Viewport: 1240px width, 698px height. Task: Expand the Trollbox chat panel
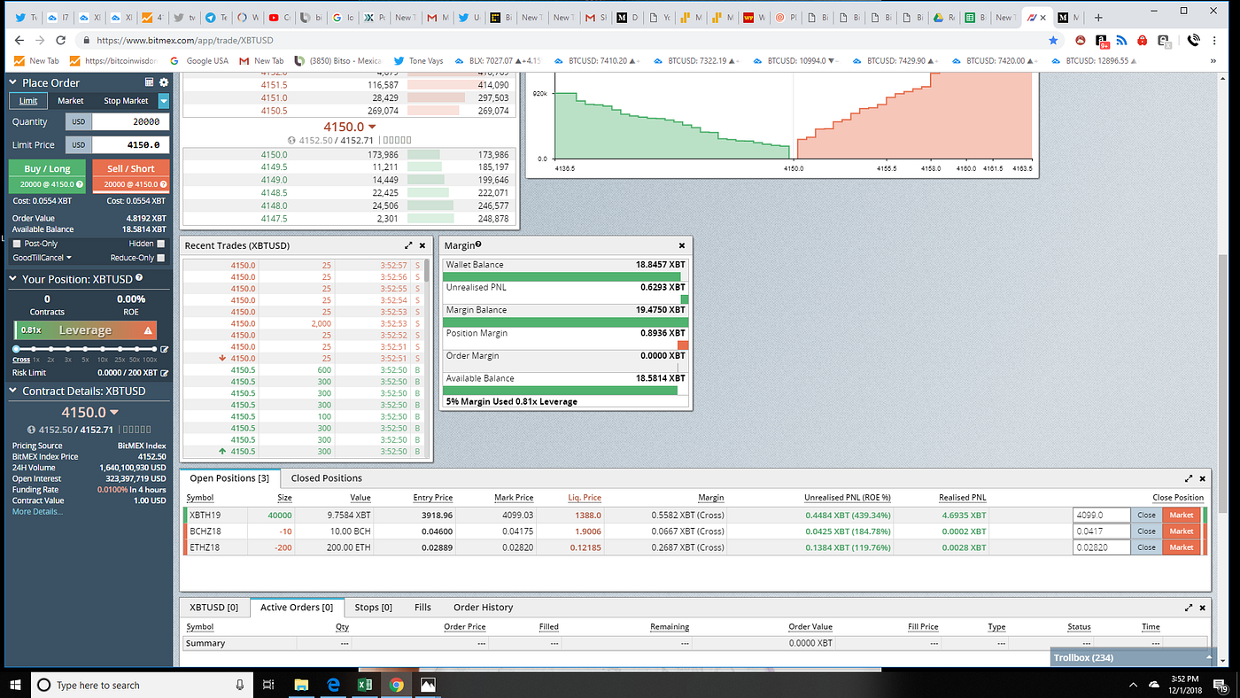point(1133,657)
